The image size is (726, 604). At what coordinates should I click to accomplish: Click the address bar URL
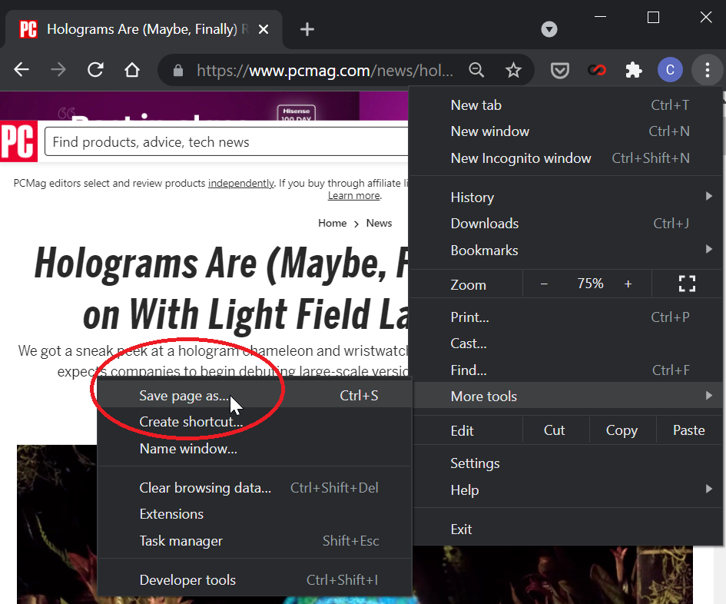[x=325, y=71]
